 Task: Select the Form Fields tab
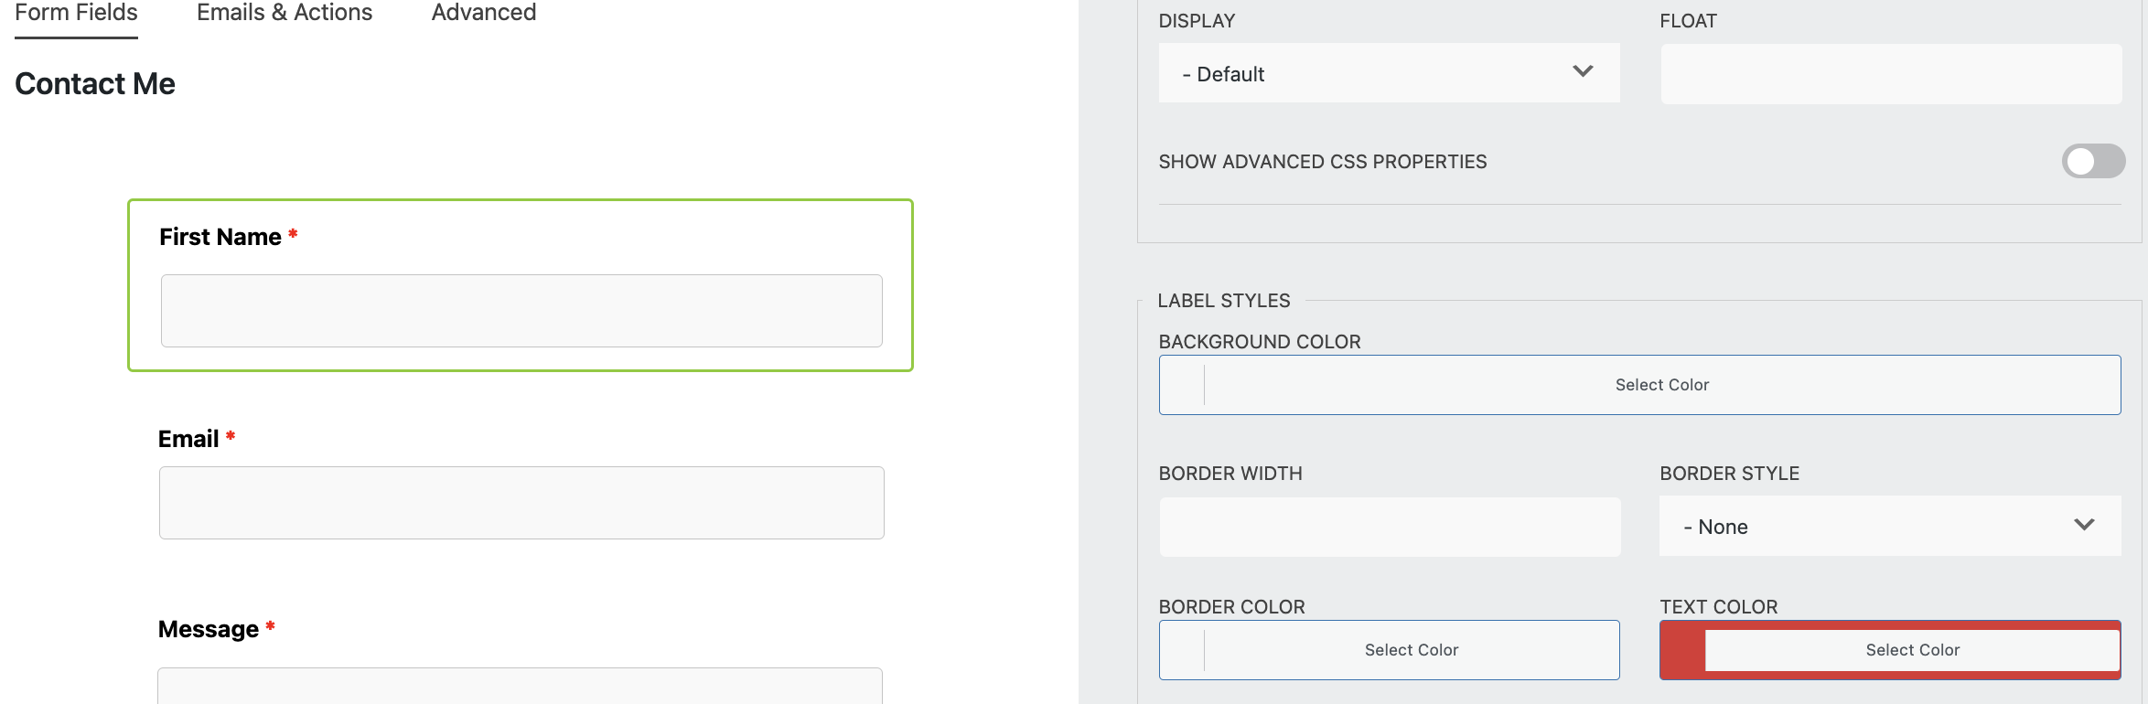tap(75, 13)
